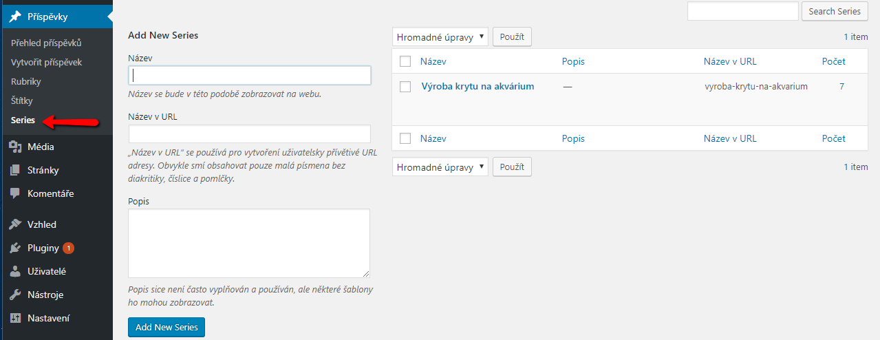Expand the top Hromadné úpravy dropdown

[440, 37]
